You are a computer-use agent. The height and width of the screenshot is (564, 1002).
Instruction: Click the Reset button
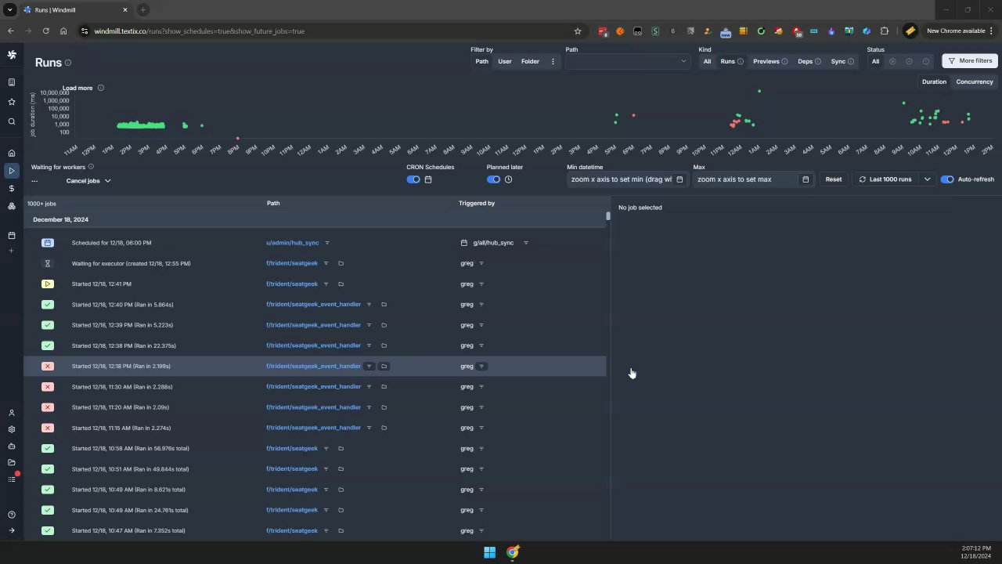tap(834, 179)
